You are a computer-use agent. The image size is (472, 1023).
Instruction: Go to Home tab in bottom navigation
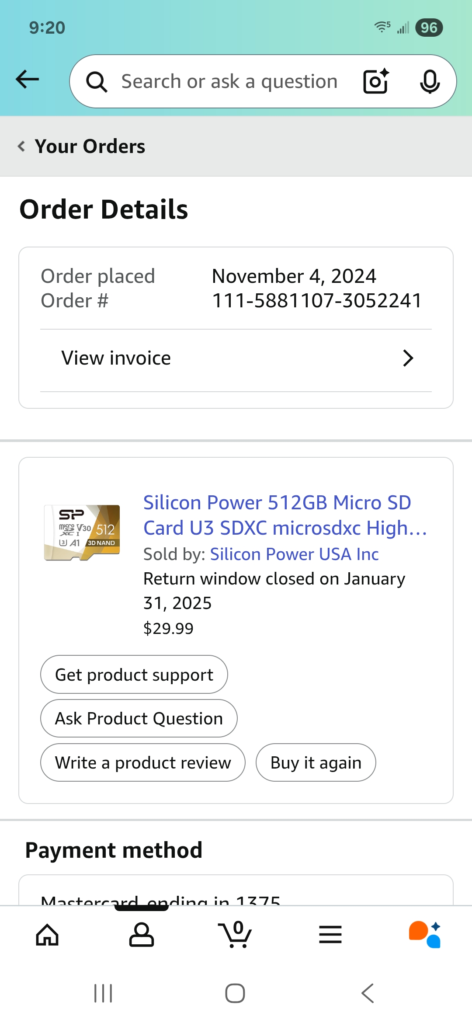click(47, 935)
